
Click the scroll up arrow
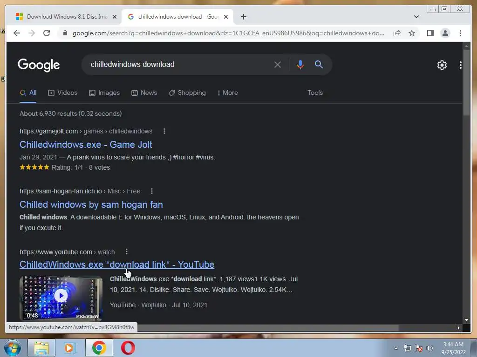pos(466,46)
